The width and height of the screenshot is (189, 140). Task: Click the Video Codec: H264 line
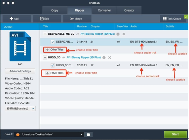click(x=18, y=84)
